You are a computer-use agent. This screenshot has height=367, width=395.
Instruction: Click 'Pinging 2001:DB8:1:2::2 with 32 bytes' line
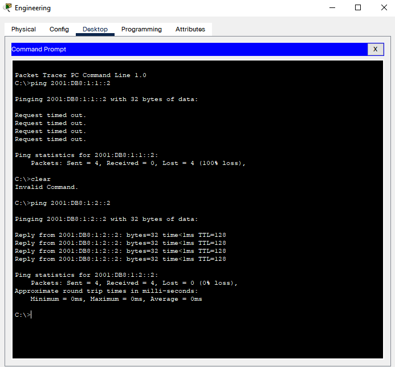[x=107, y=219]
